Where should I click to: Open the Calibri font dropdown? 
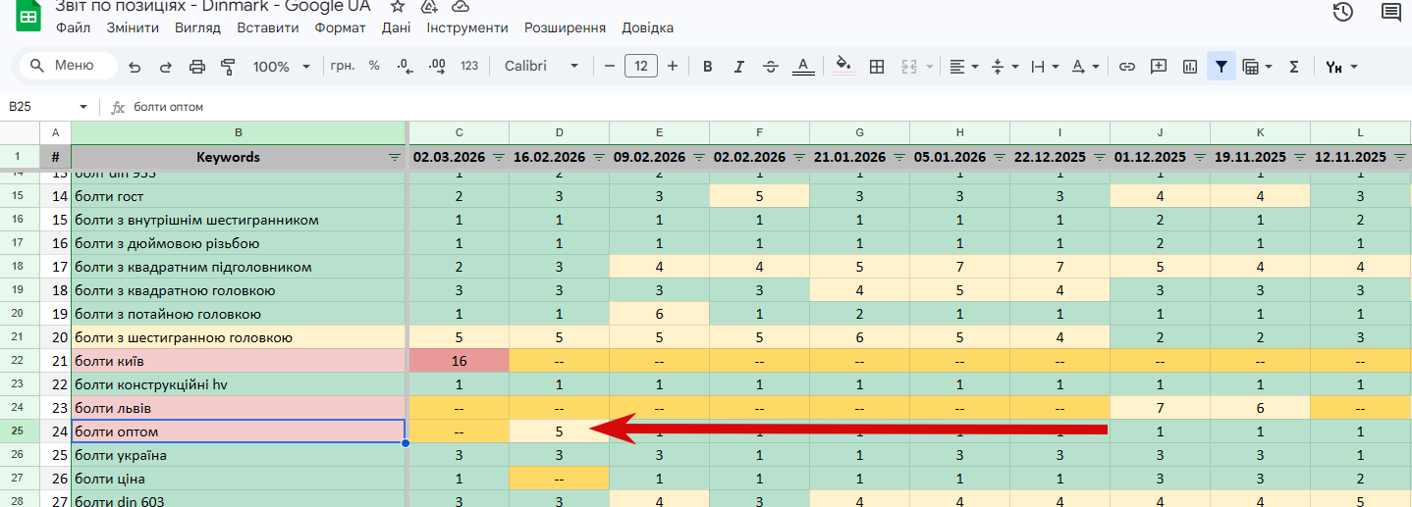(x=542, y=66)
